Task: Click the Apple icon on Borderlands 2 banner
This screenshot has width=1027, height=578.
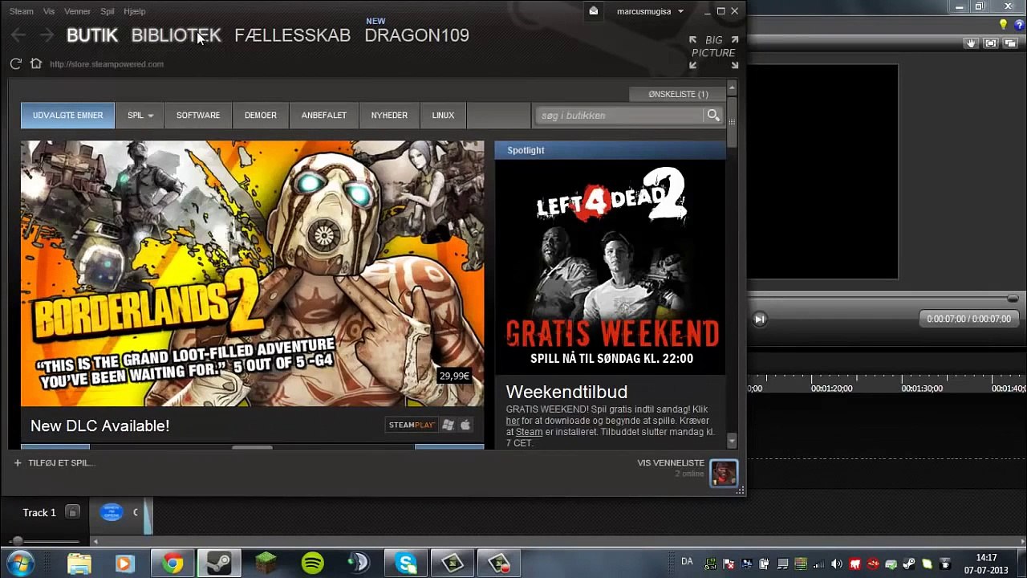Action: (465, 425)
